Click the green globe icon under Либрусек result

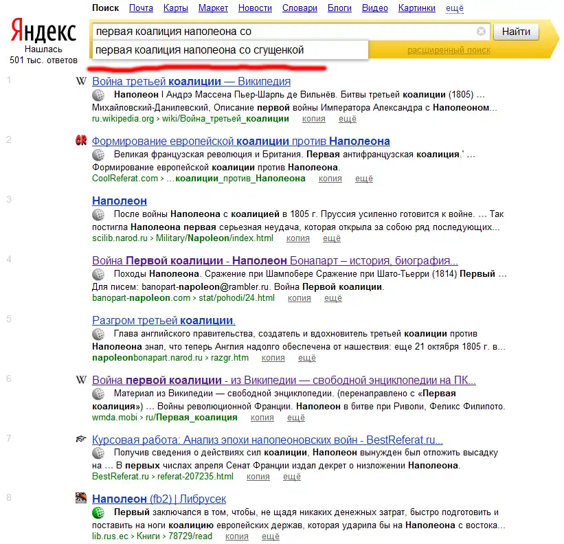[98, 512]
